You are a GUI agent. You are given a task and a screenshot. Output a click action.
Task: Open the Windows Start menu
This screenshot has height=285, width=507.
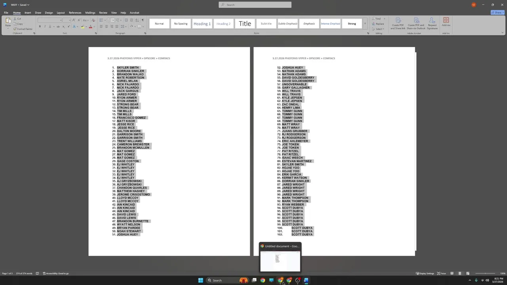point(200,280)
